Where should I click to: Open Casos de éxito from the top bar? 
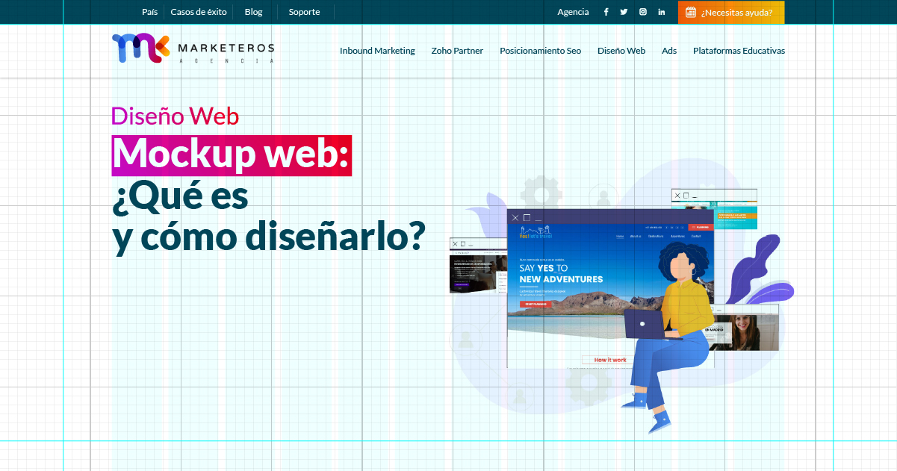199,11
